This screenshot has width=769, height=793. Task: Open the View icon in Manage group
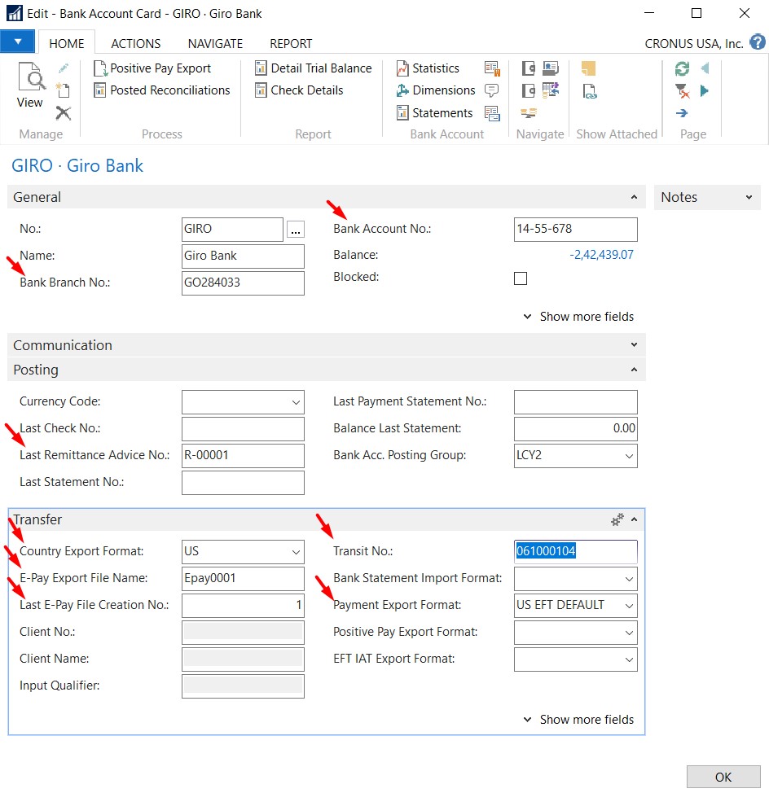coord(29,84)
